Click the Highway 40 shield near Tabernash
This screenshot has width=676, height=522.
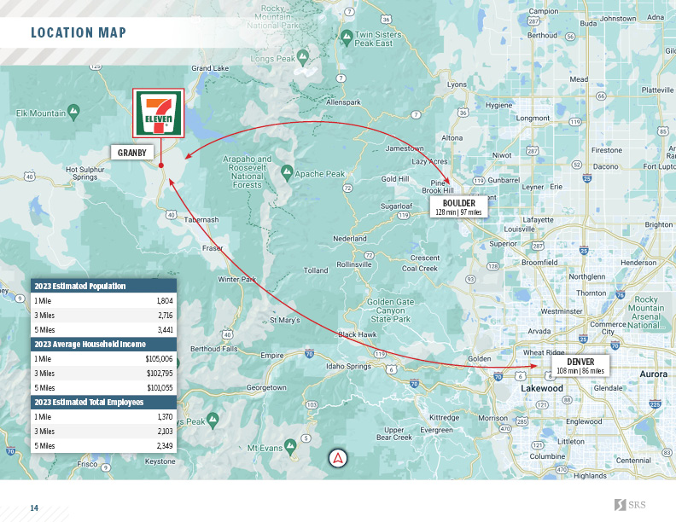172,214
